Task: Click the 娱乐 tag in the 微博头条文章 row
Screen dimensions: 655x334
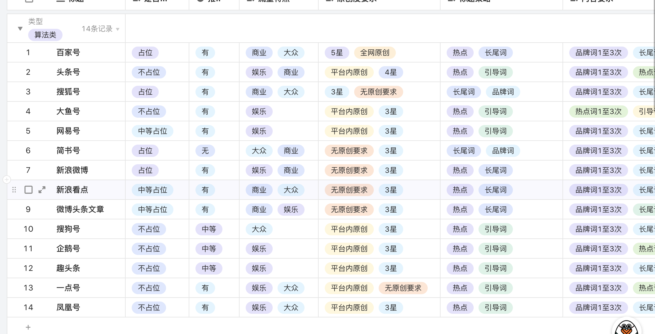Action: pos(291,210)
